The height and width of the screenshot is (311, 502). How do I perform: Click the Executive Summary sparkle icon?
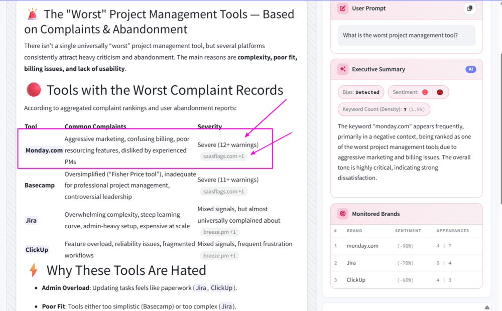pos(342,69)
